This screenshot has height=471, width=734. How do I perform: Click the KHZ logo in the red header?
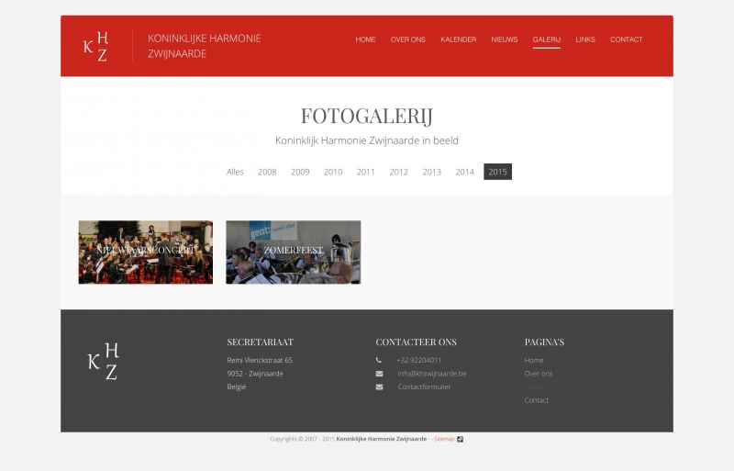(96, 47)
